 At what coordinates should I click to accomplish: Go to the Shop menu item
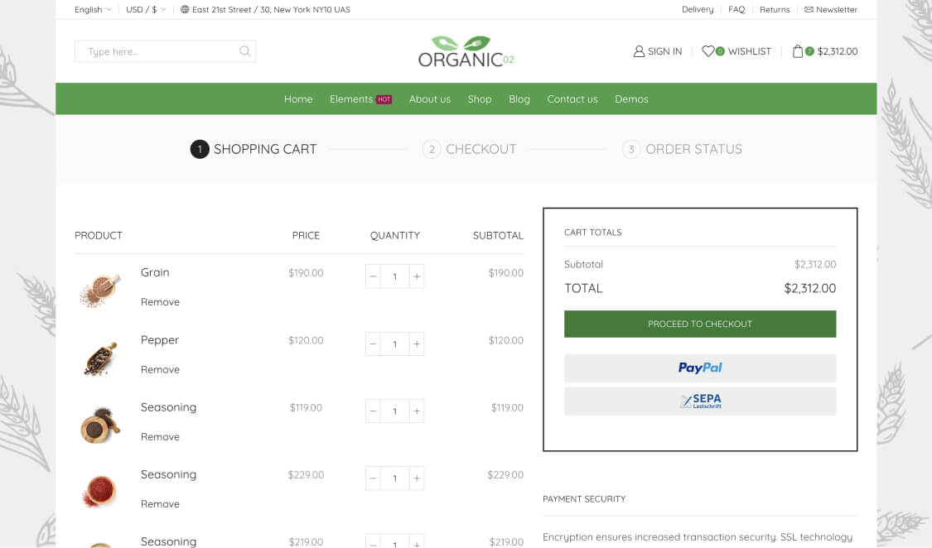pyautogui.click(x=479, y=99)
